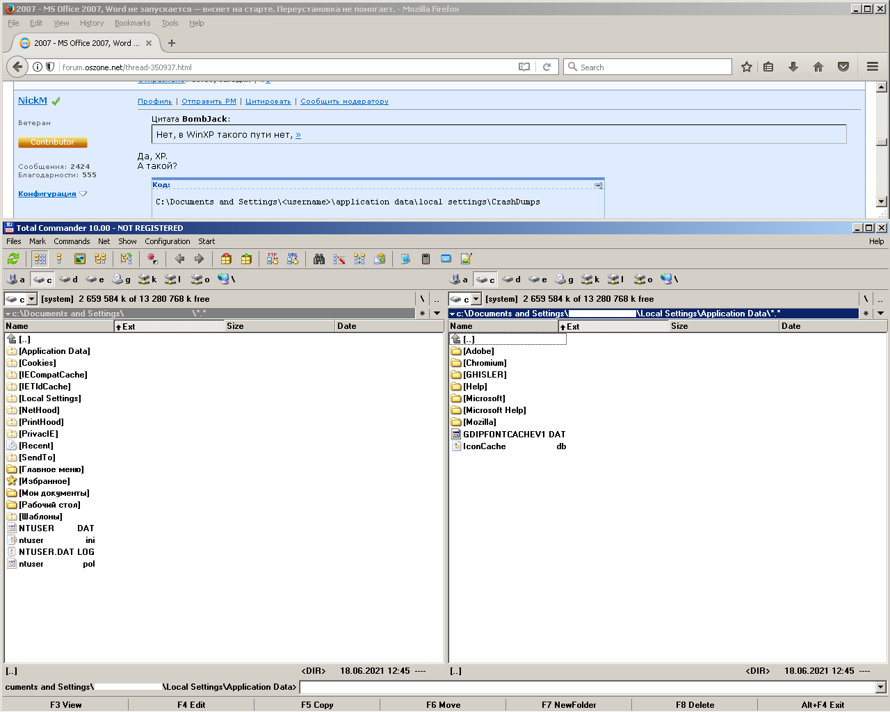Toggle the Brief view mode button
The width and height of the screenshot is (890, 712).
pyautogui.click(x=40, y=259)
